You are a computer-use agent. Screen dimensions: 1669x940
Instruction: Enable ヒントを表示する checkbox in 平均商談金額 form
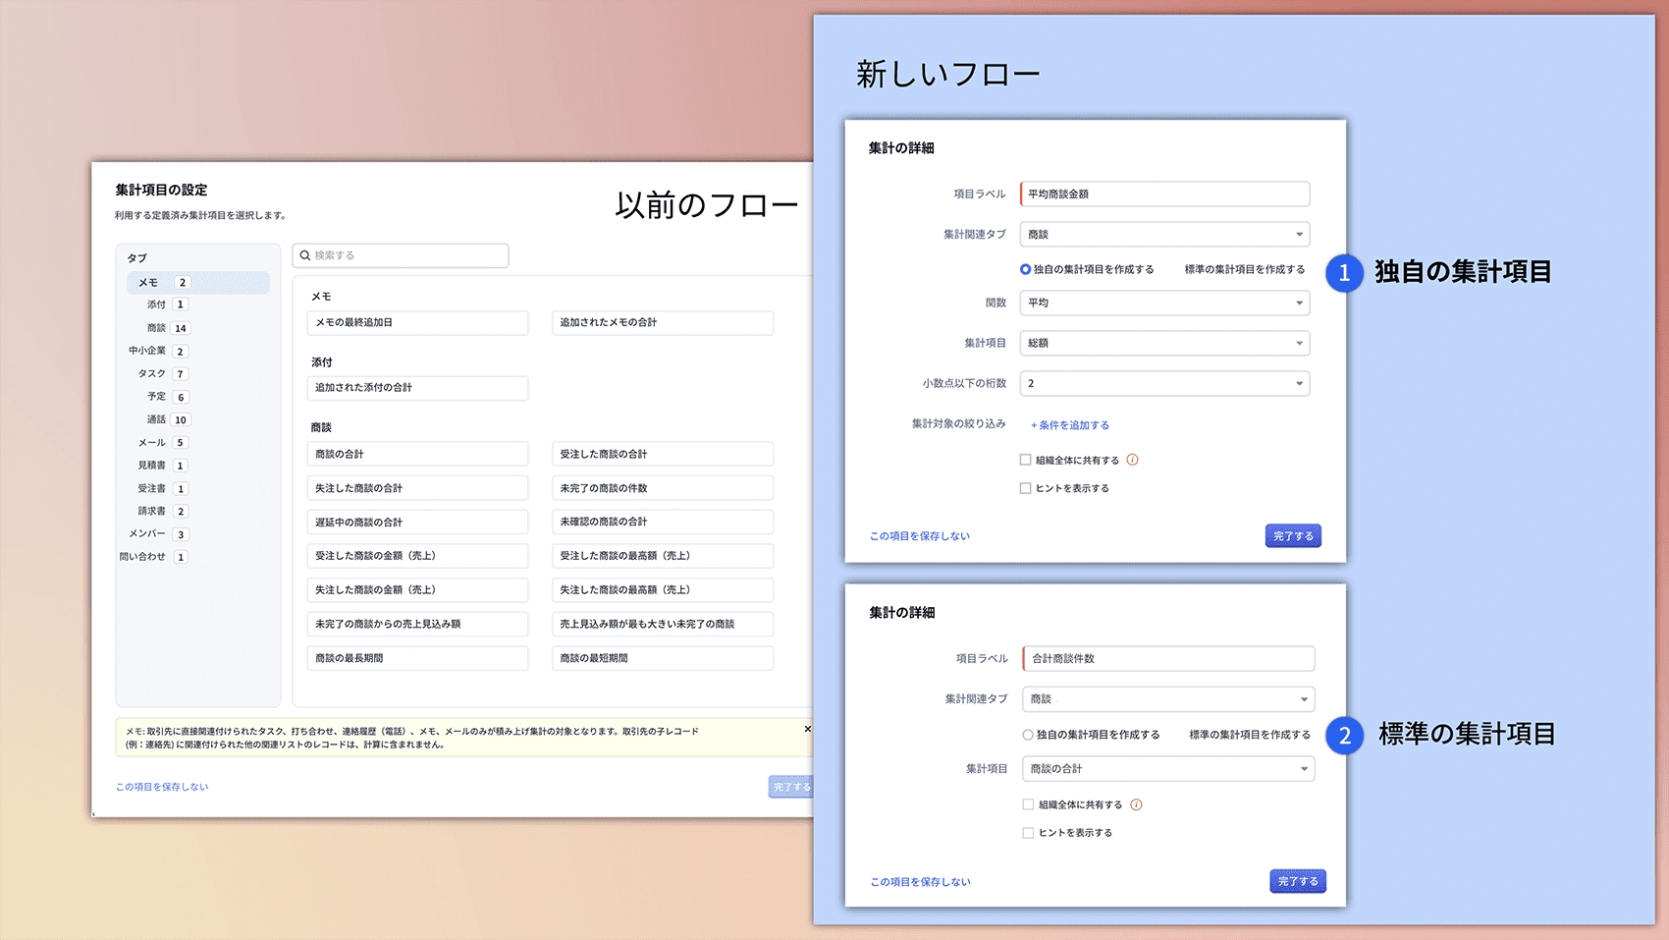click(x=1026, y=488)
